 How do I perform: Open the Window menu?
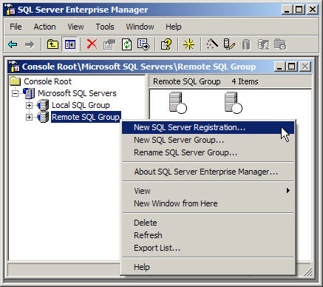pyautogui.click(x=140, y=27)
